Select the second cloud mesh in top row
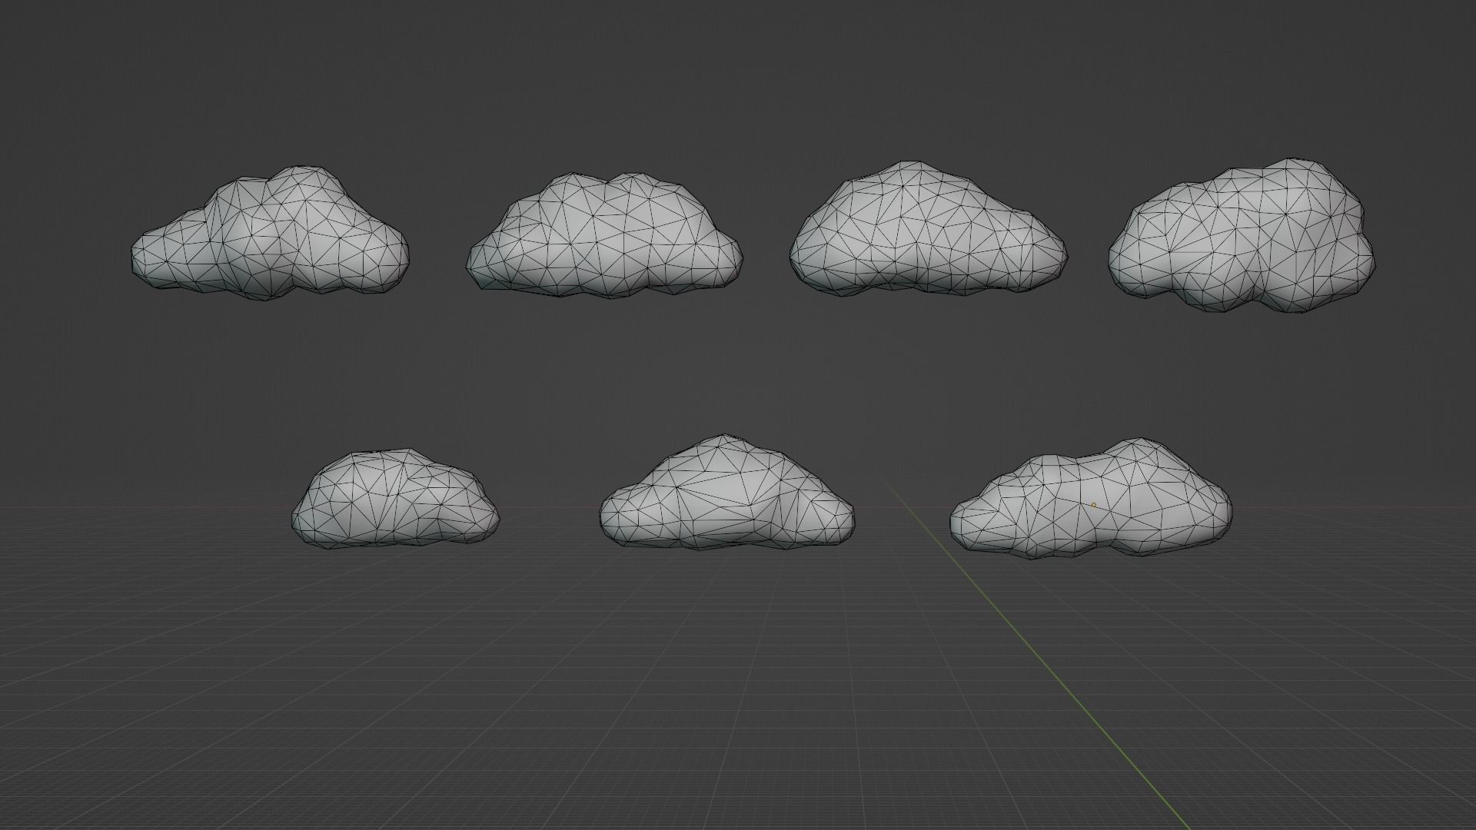This screenshot has width=1476, height=830. click(x=604, y=236)
